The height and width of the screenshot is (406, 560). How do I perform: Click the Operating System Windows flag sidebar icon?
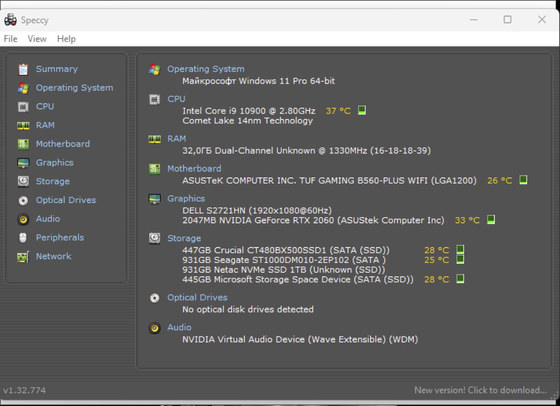pos(23,88)
